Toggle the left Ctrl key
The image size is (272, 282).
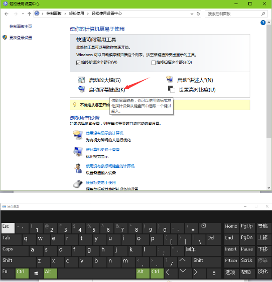pyautogui.click(x=22, y=273)
